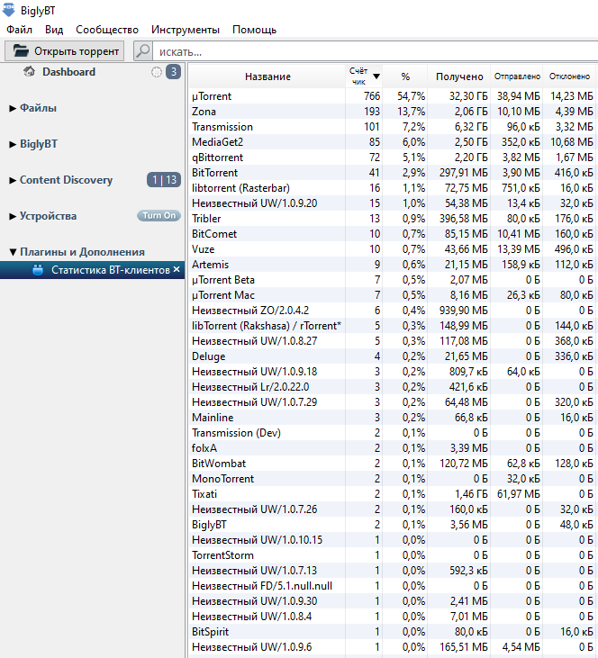Focus the искать... search field

point(375,51)
